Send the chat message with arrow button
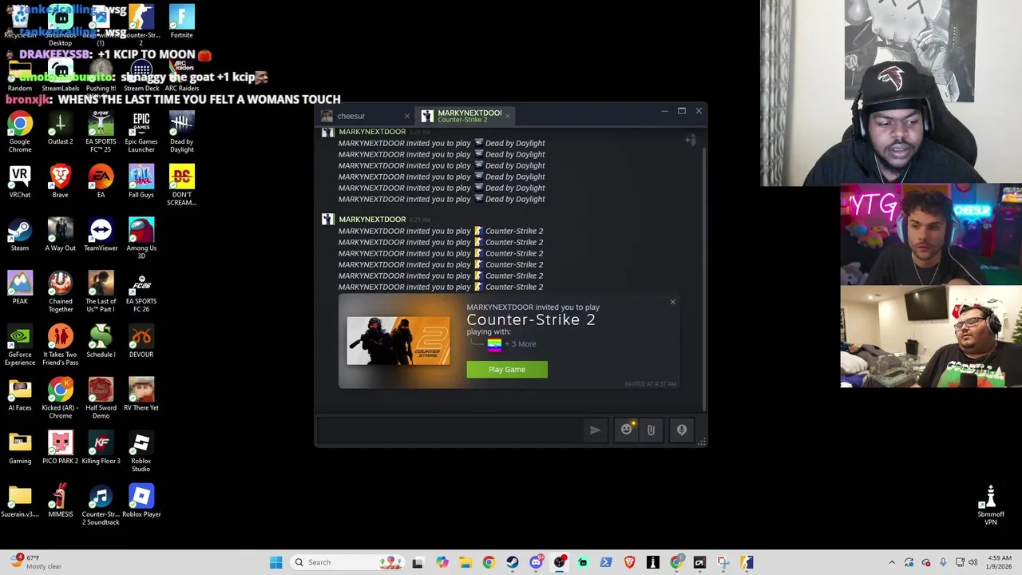Image resolution: width=1022 pixels, height=575 pixels. [x=595, y=430]
